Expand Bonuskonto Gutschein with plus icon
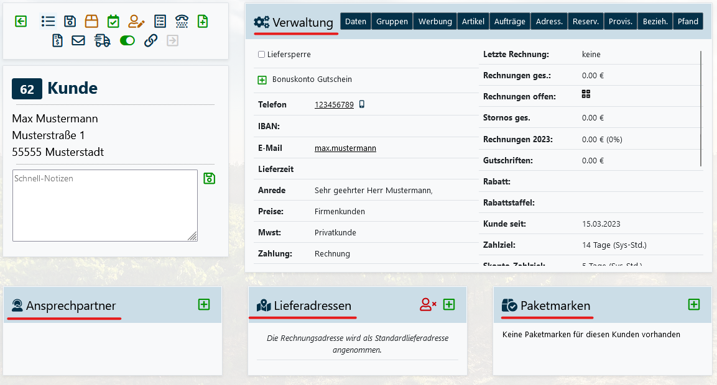Viewport: 717px width, 385px height. click(x=262, y=79)
